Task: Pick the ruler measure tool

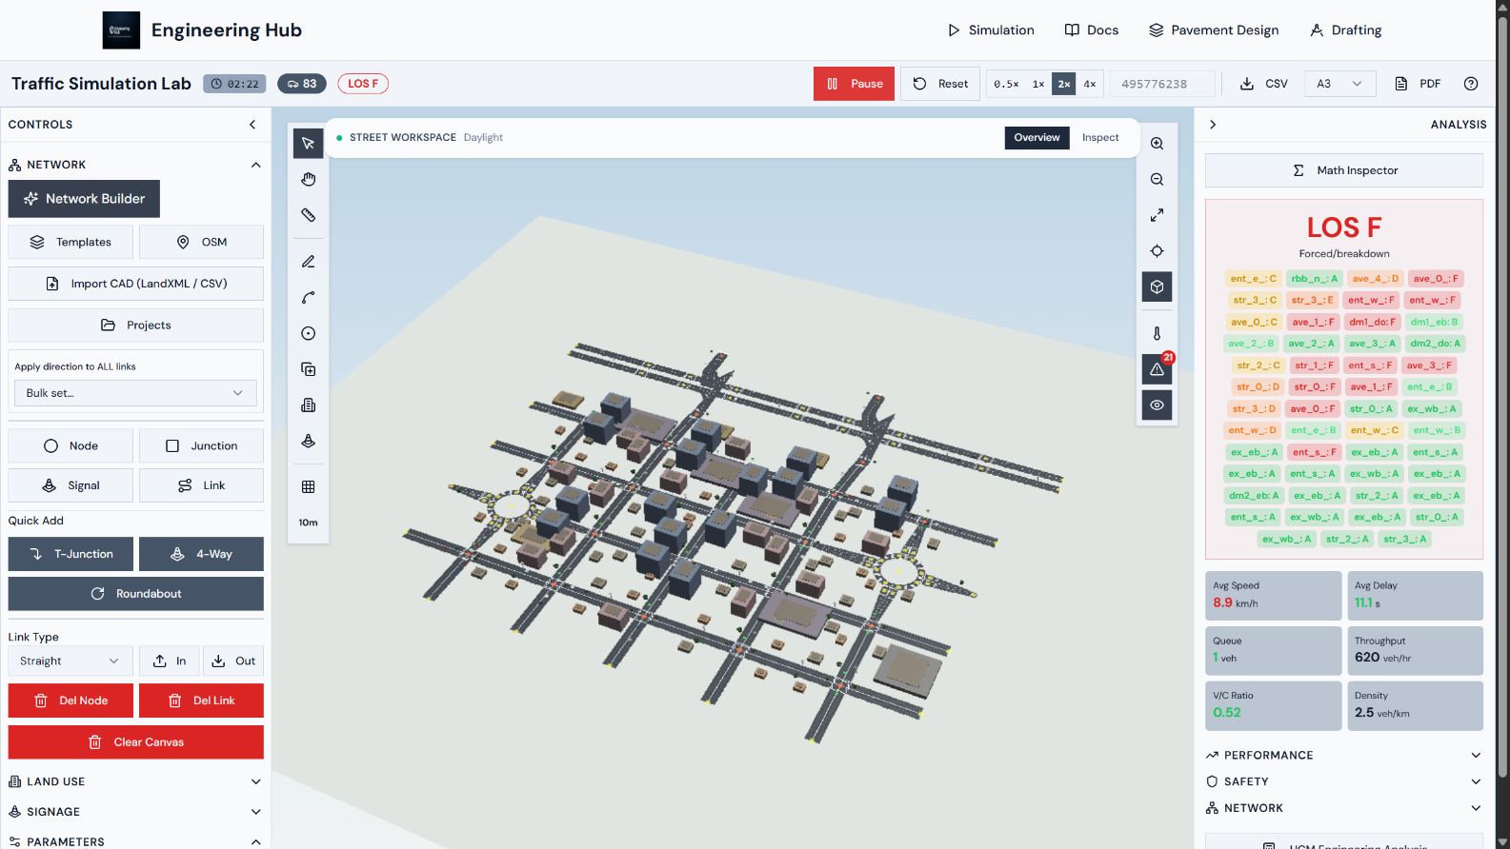Action: click(308, 215)
